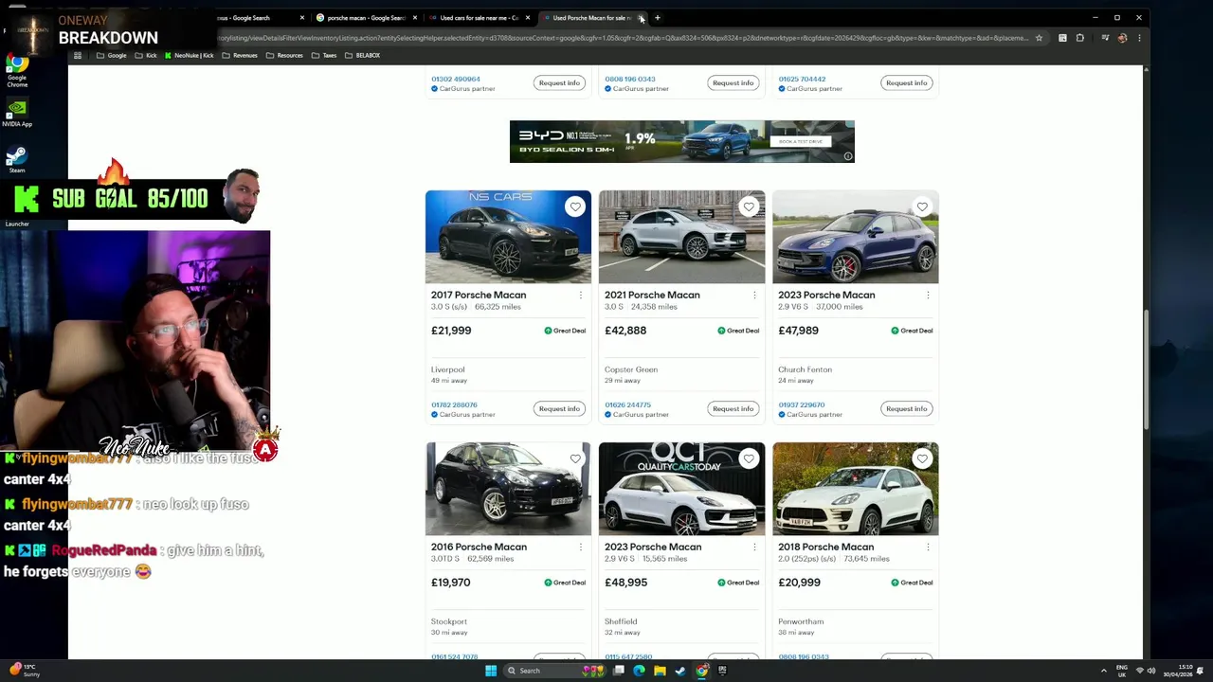Request info for the £42,888 Macan in Copster Green
The image size is (1213, 682).
(733, 408)
